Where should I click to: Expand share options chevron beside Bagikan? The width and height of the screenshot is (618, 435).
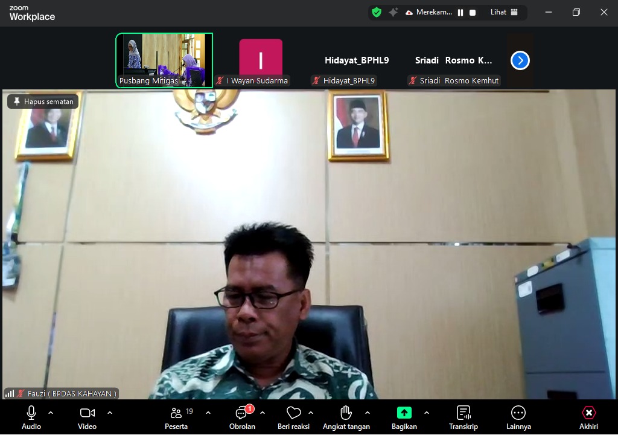(x=427, y=413)
